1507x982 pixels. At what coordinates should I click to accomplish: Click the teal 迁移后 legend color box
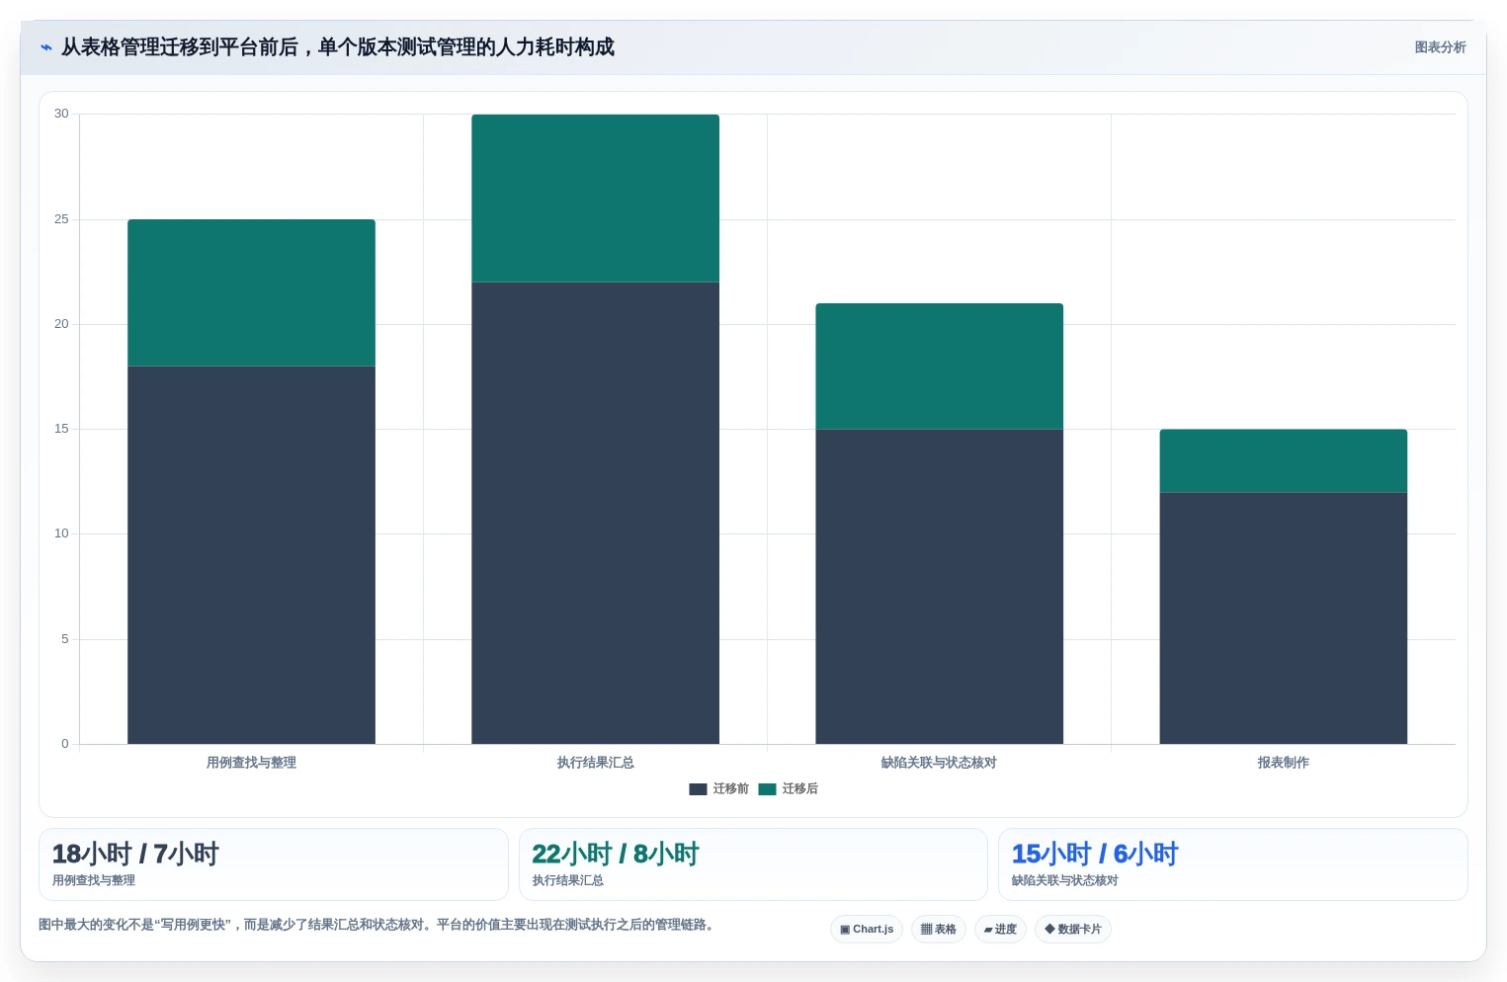767,789
